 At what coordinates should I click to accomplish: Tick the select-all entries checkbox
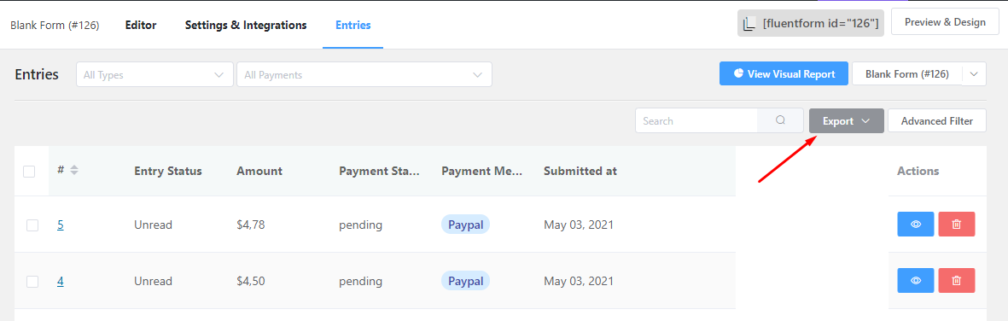29,171
